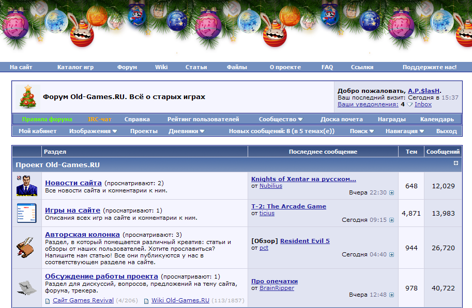This screenshot has width=472, height=308.
Task: Go to last post icon for Про опечатки
Action: (x=391, y=295)
